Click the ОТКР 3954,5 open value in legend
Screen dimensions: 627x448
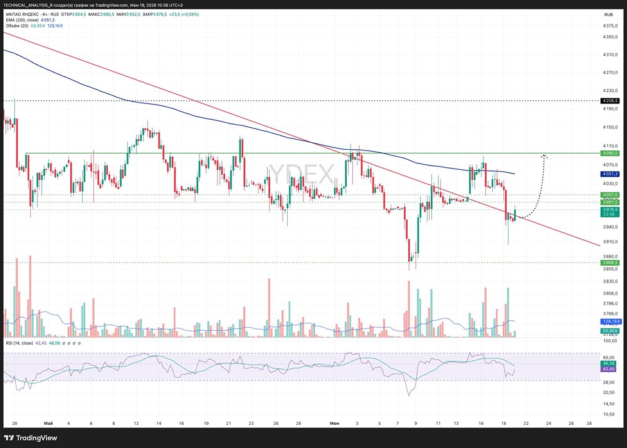(x=73, y=14)
